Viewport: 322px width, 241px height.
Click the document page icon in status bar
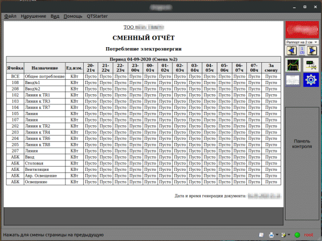(261, 235)
